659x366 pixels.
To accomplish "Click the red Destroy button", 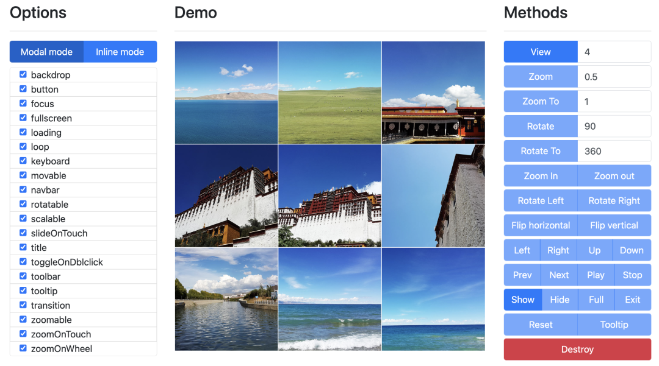I will 577,349.
